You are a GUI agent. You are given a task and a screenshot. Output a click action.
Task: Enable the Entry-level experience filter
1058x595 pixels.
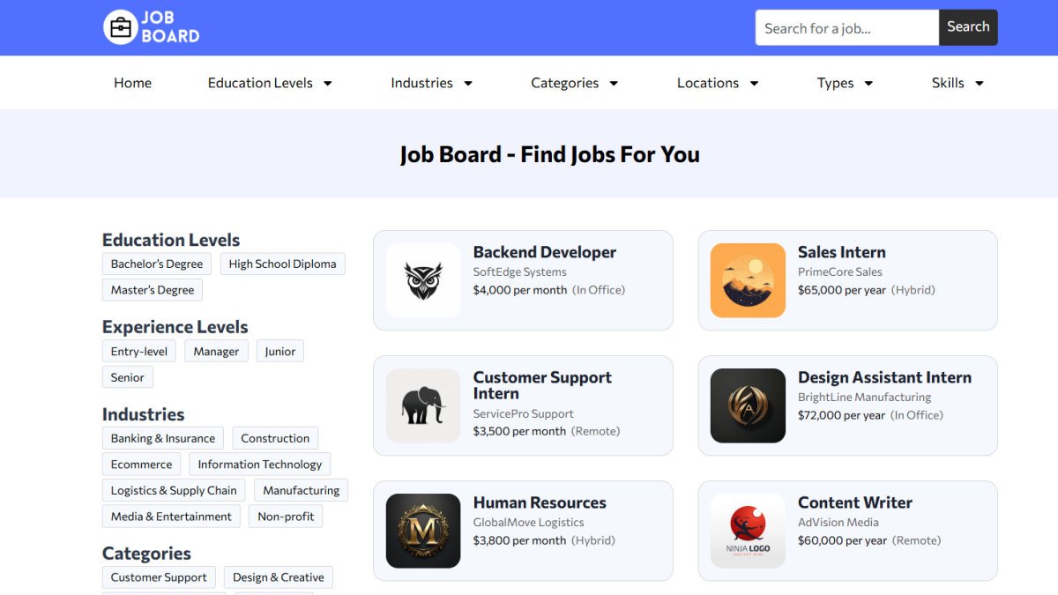138,350
